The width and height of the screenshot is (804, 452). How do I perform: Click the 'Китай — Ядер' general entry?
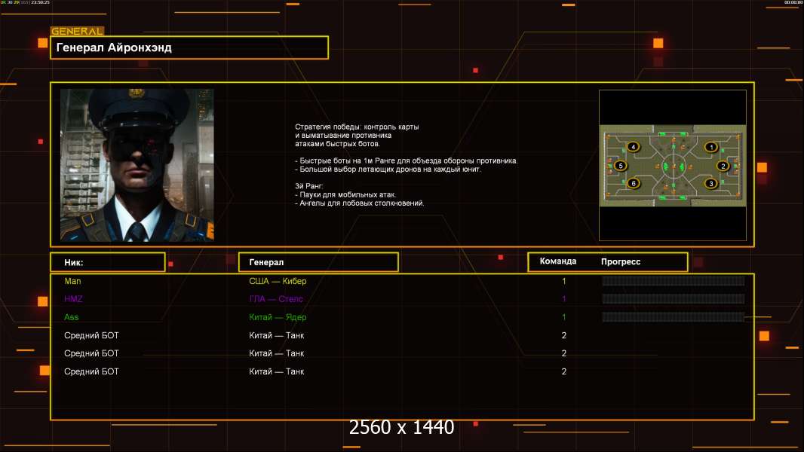pos(278,317)
